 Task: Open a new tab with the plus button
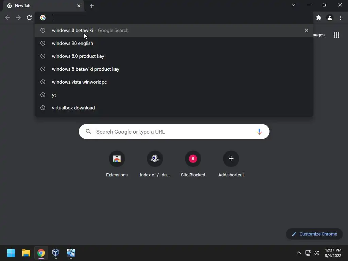pos(92,6)
